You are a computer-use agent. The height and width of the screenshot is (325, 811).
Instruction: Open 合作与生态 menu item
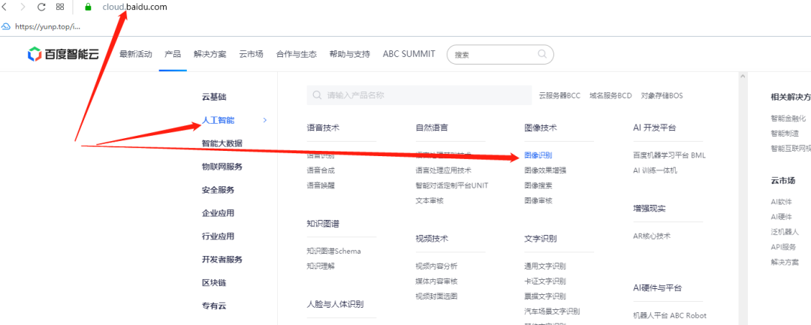(297, 54)
